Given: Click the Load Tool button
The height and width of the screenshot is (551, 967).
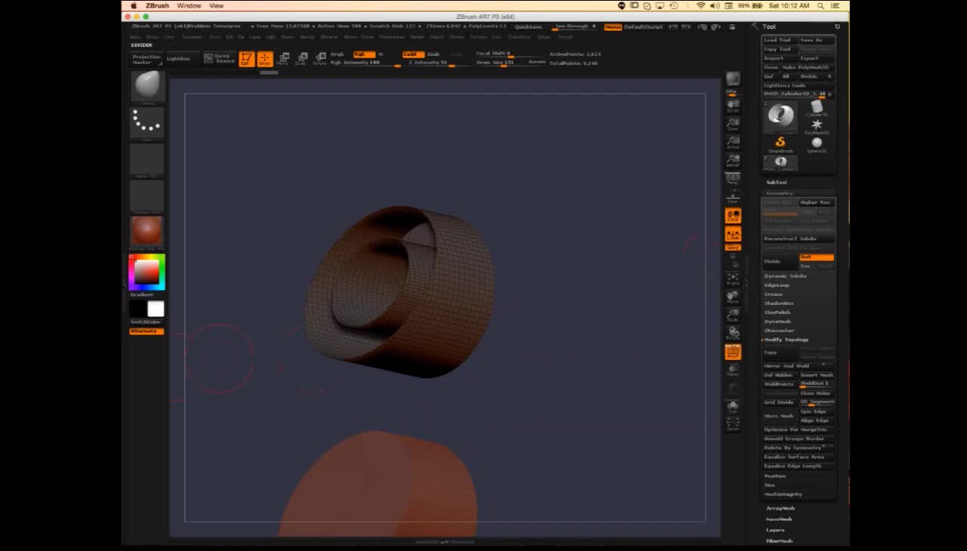Looking at the screenshot, I should (x=780, y=40).
